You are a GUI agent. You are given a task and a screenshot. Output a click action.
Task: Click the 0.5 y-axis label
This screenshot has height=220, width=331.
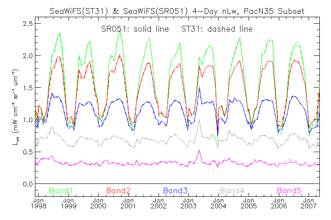tap(28, 152)
